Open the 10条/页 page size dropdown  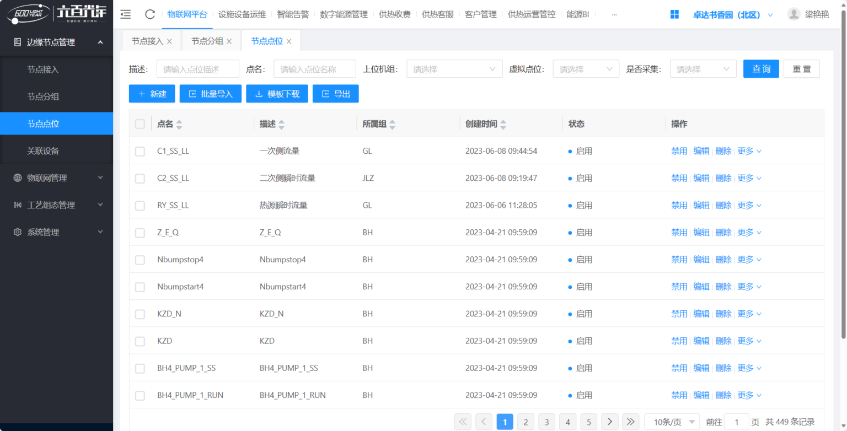[x=672, y=422]
